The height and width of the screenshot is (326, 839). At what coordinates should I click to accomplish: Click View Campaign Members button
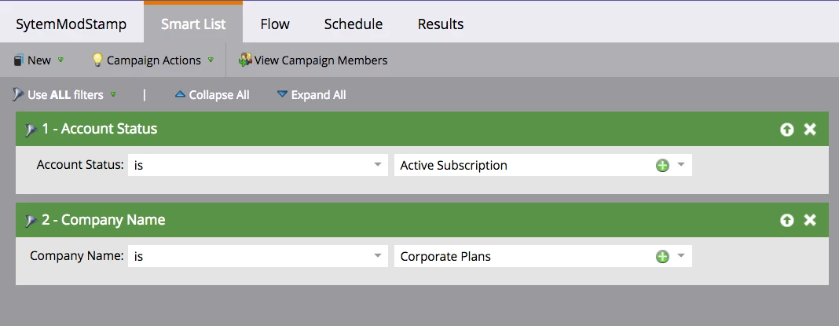pos(313,60)
